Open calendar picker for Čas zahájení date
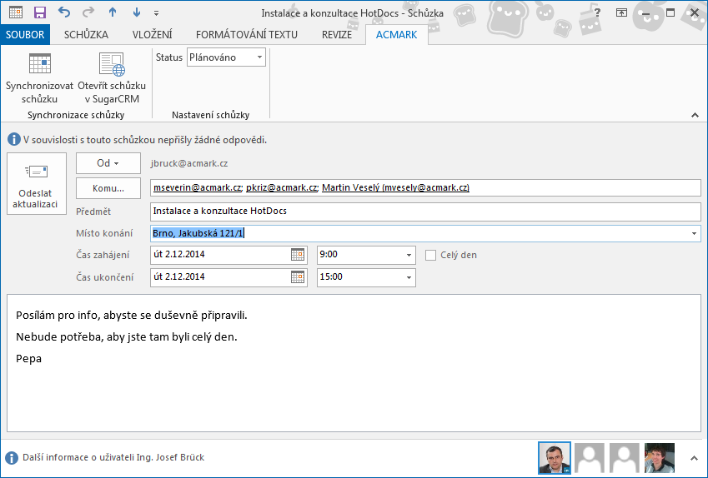Image resolution: width=708 pixels, height=478 pixels. (x=298, y=255)
